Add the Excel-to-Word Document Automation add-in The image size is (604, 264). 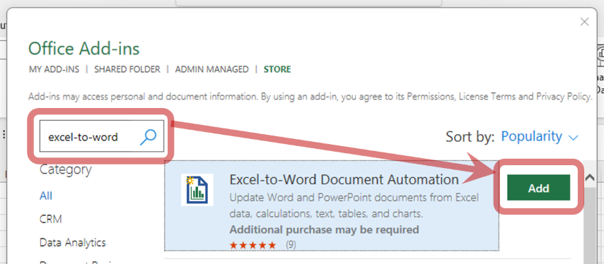[538, 188]
